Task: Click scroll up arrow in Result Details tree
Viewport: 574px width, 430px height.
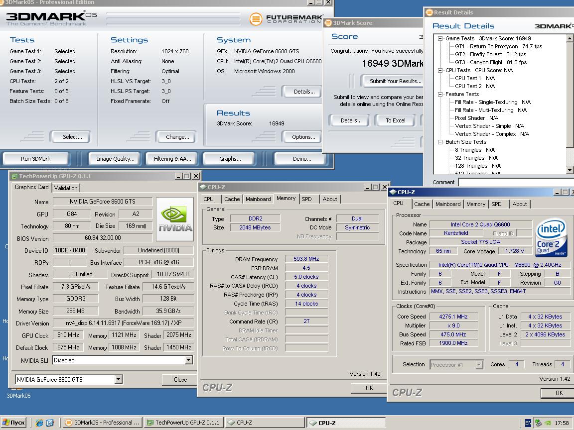Action: pyautogui.click(x=570, y=38)
